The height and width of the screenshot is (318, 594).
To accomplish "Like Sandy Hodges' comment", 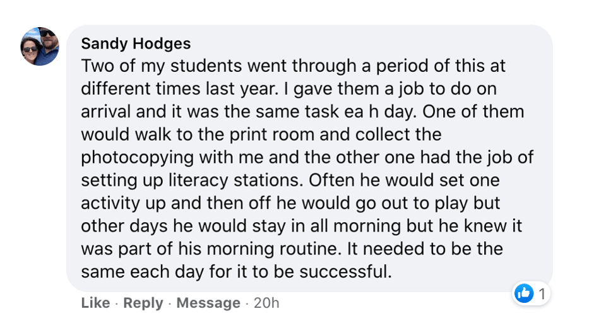I will (95, 303).
